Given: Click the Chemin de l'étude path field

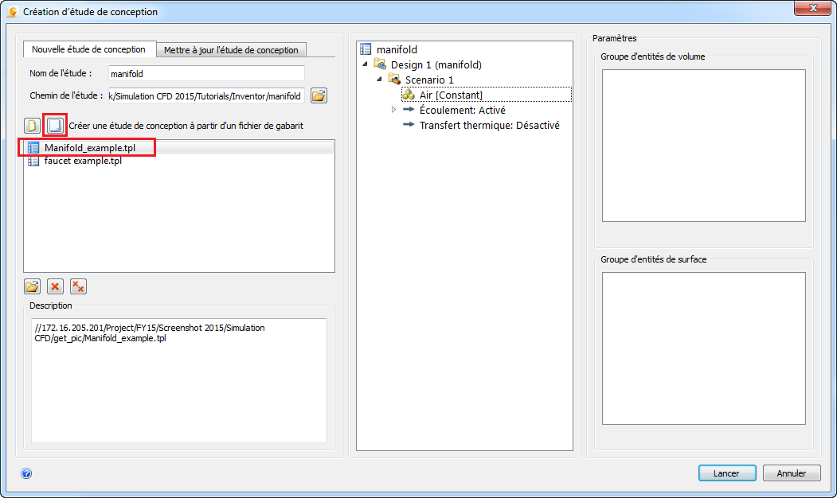Looking at the screenshot, I should click(x=206, y=96).
